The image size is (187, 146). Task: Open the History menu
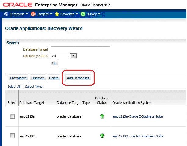[x=92, y=14]
